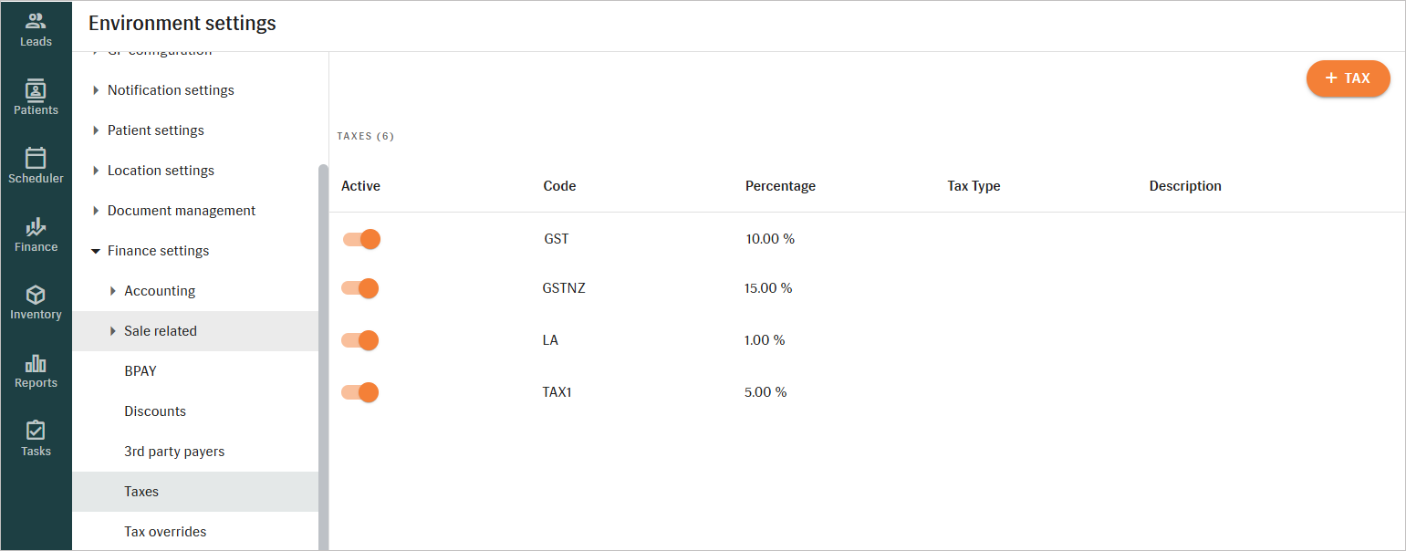Expand Notification settings arrow
Screen dimensions: 1406x551
96,90
